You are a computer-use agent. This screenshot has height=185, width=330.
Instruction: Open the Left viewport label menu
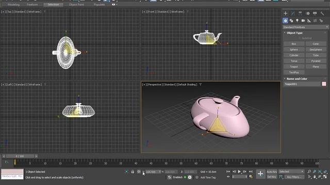[9, 84]
